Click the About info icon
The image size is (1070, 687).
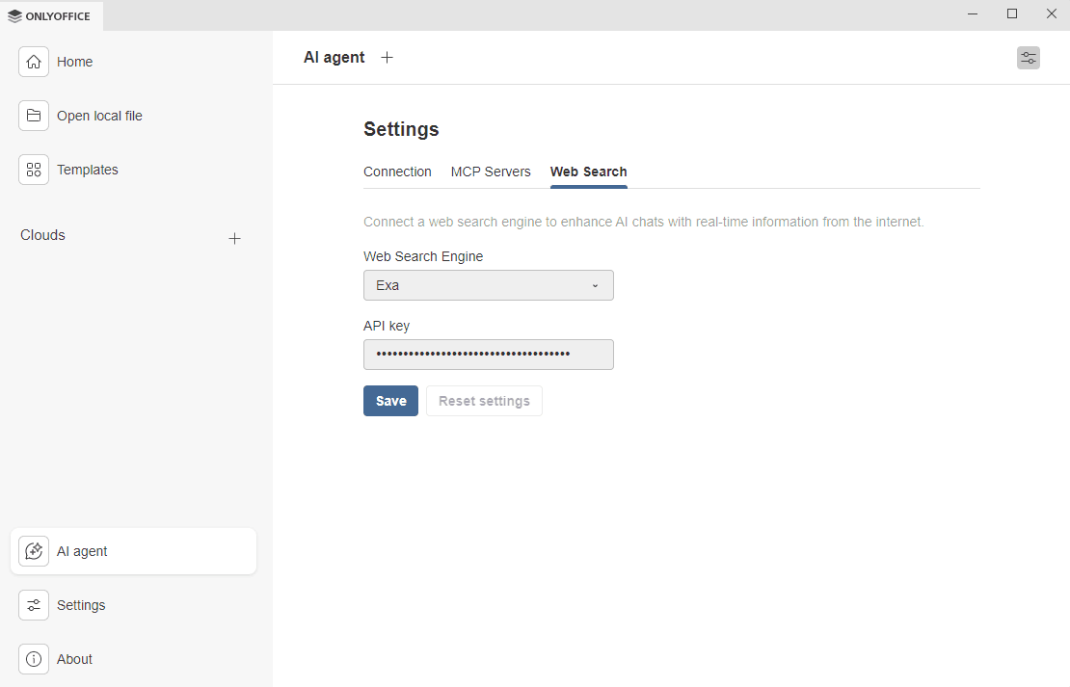tap(34, 659)
